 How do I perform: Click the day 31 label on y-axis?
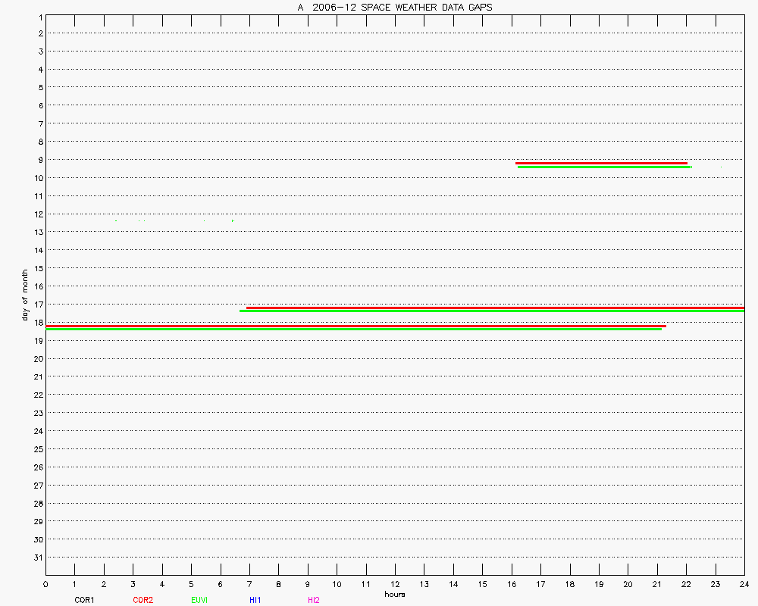pos(39,558)
